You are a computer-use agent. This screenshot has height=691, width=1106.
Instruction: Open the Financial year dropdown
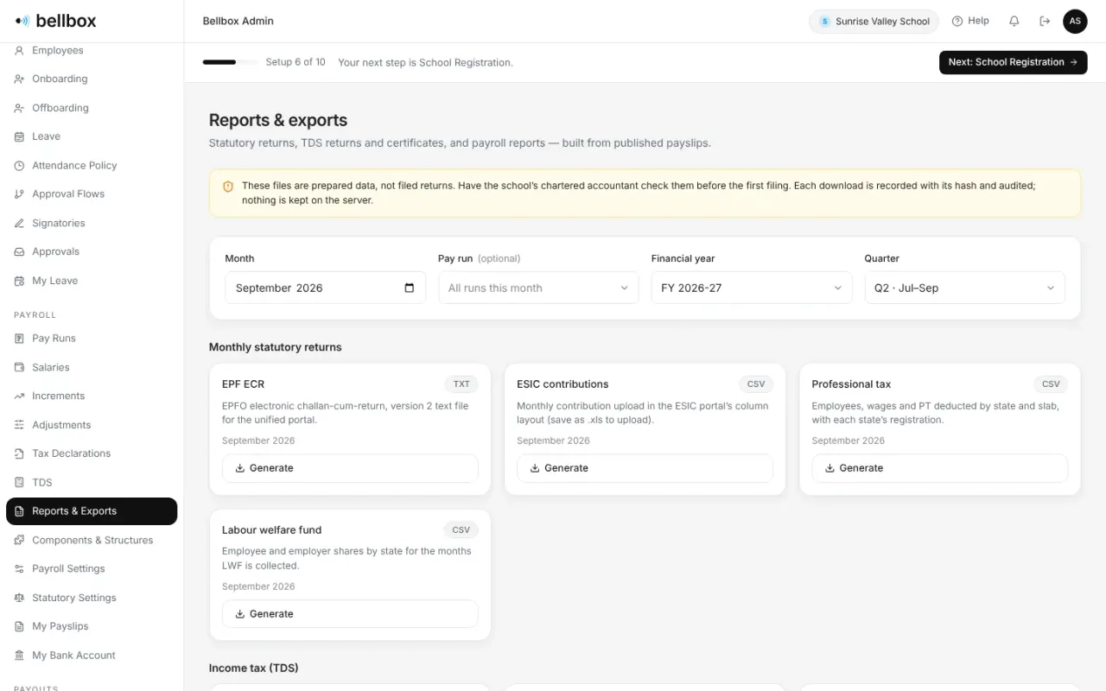point(752,288)
